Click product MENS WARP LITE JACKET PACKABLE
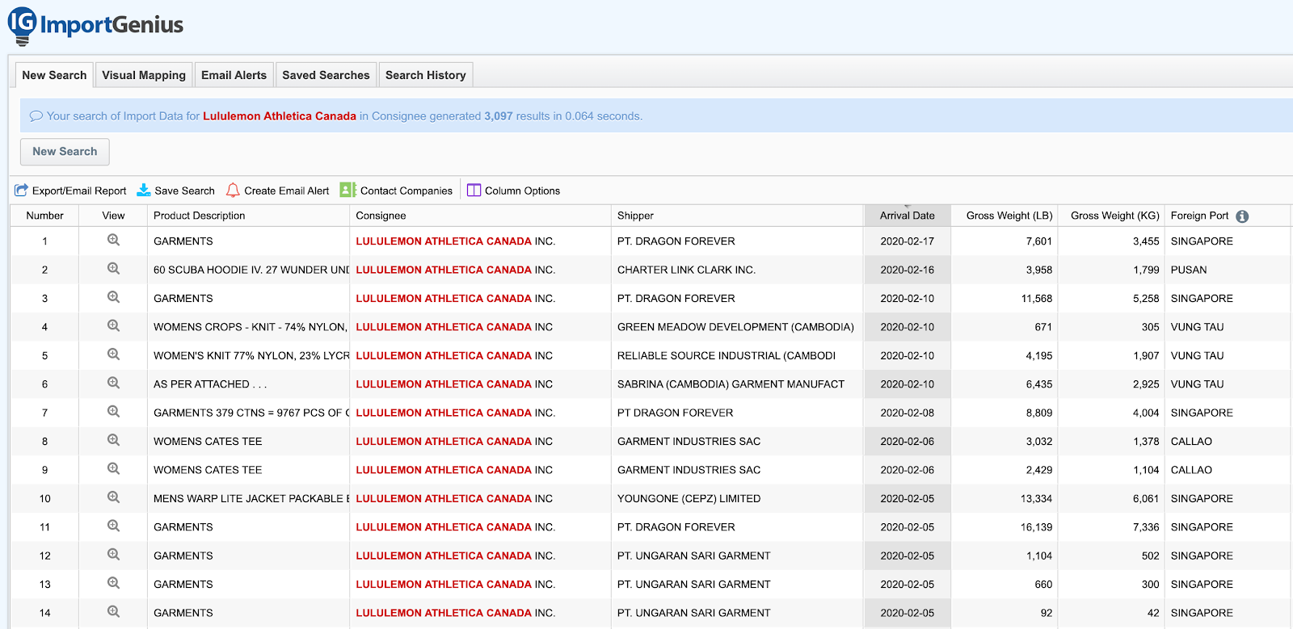Screen dimensions: 1293x629 (251, 498)
